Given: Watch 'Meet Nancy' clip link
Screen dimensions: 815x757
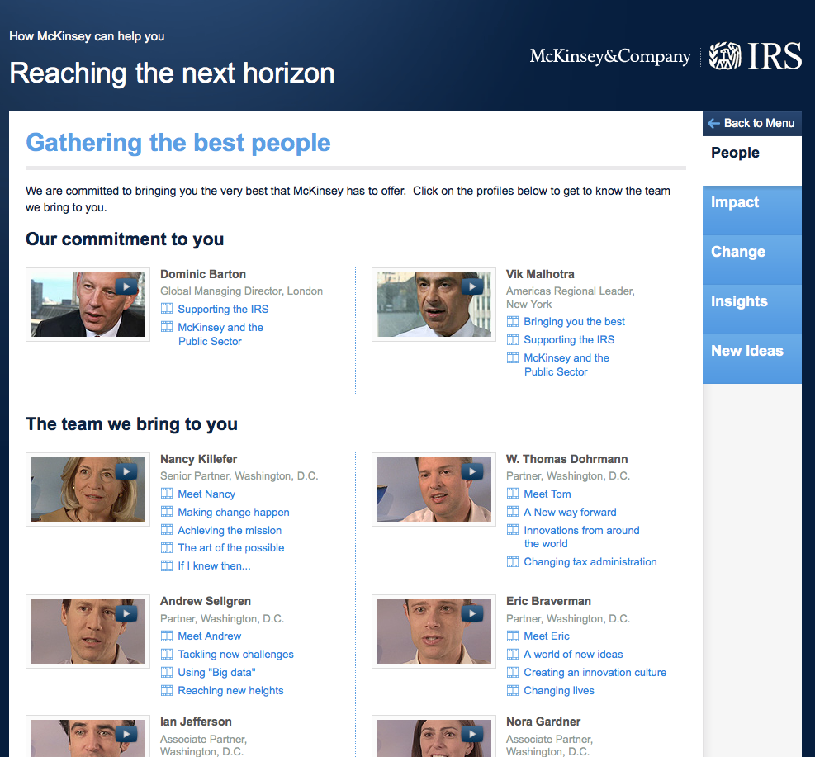Looking at the screenshot, I should coord(206,494).
